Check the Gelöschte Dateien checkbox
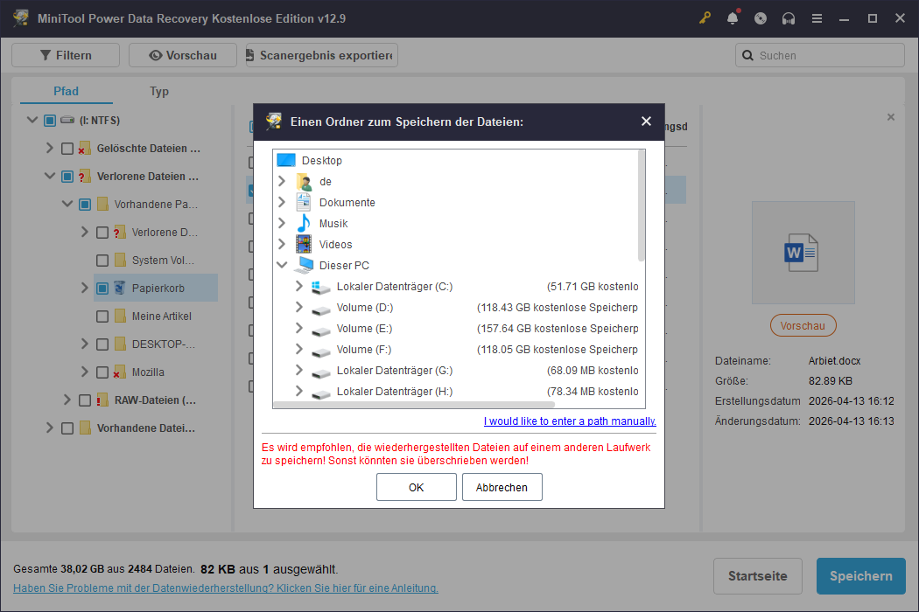 pos(67,148)
